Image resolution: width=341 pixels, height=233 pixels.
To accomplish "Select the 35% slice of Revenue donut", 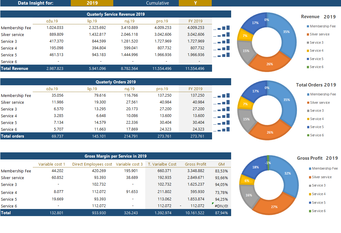I will click(x=286, y=32).
